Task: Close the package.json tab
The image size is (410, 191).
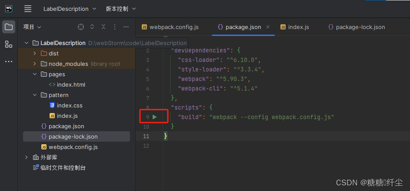Action: (x=268, y=27)
